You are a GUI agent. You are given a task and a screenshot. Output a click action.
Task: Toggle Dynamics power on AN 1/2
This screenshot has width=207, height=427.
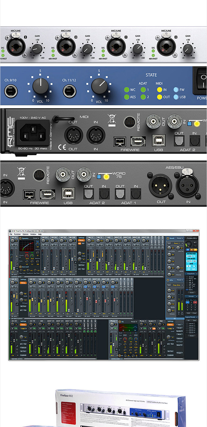[x=20, y=238]
